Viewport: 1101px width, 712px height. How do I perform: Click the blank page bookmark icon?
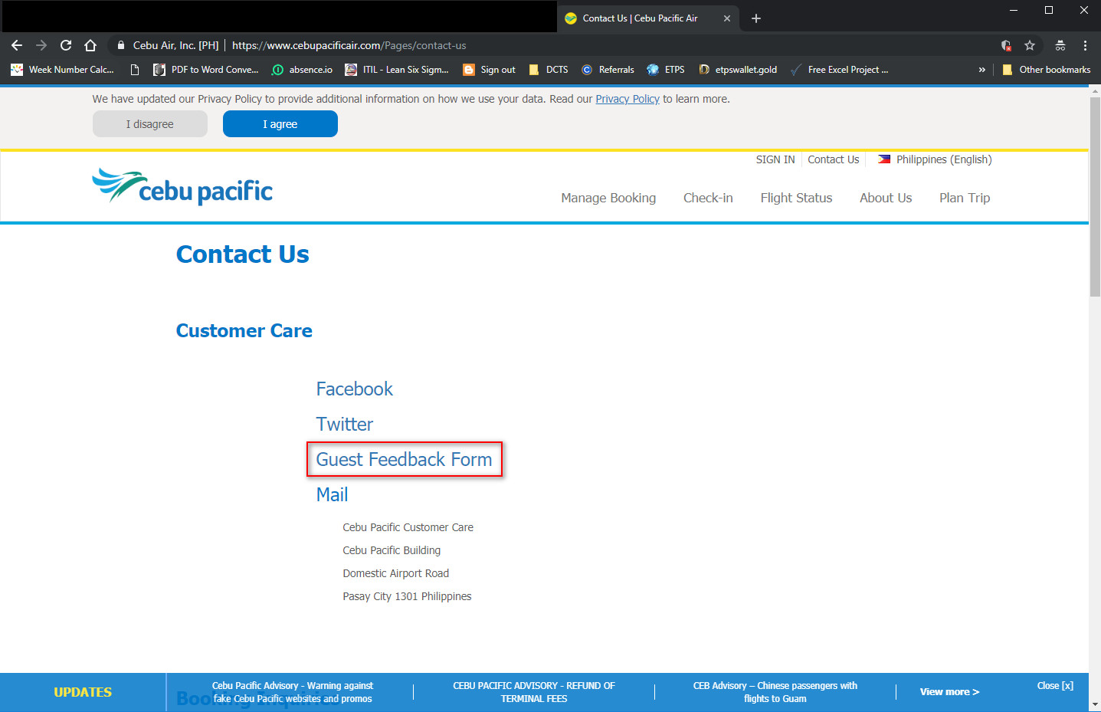[x=135, y=70]
